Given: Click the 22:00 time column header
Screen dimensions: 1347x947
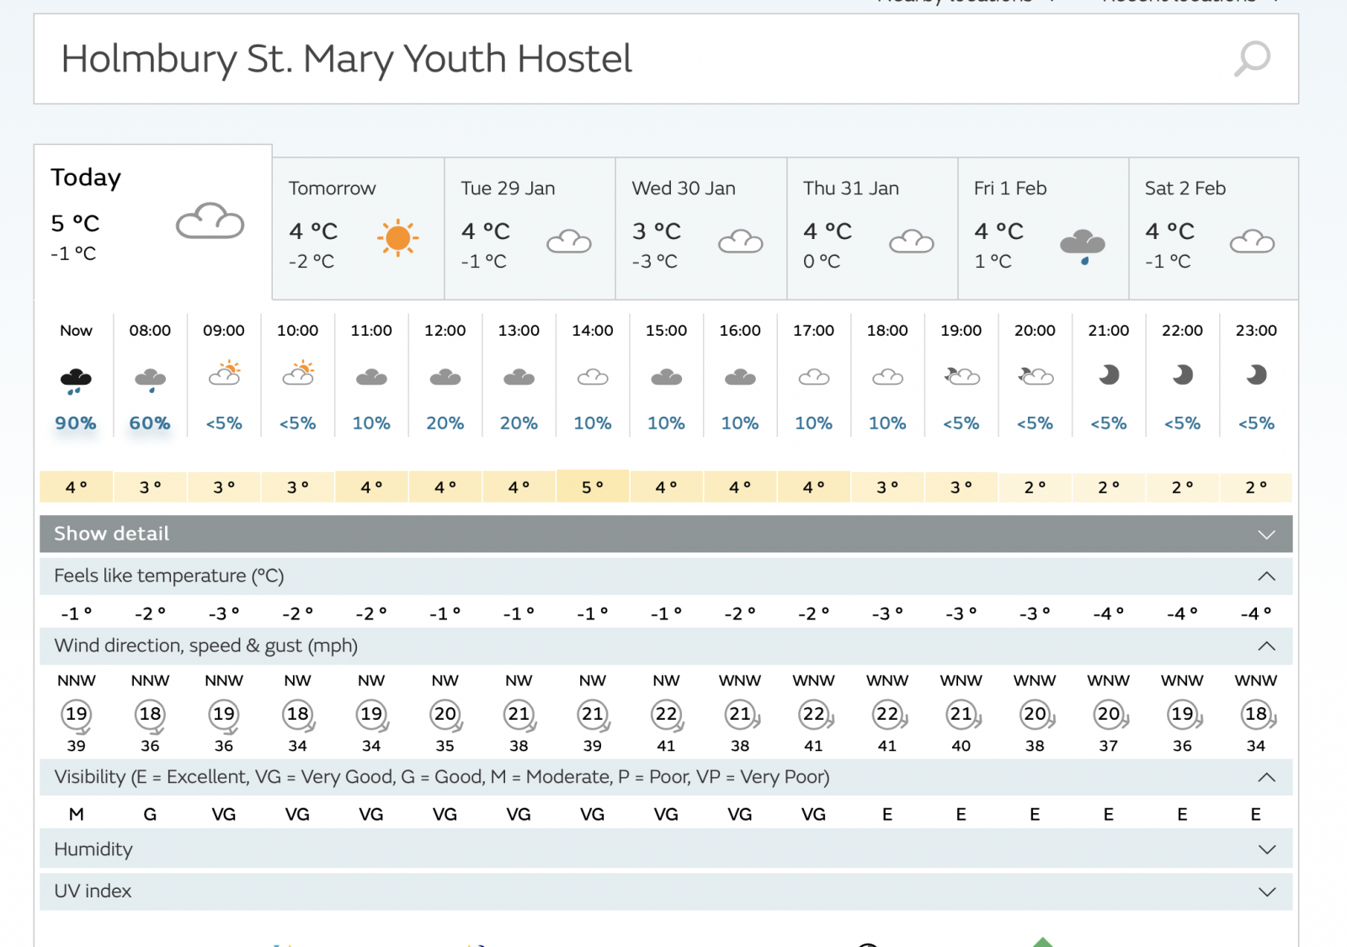Looking at the screenshot, I should pos(1182,331).
